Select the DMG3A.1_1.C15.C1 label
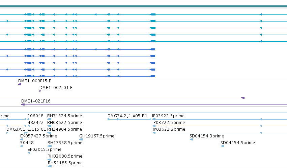 26,129
